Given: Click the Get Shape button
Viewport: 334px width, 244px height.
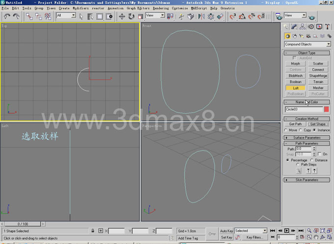Looking at the screenshot, I should tap(318, 124).
